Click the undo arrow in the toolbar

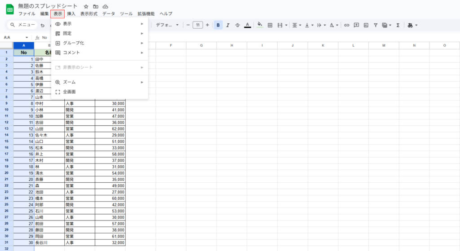pos(42,25)
